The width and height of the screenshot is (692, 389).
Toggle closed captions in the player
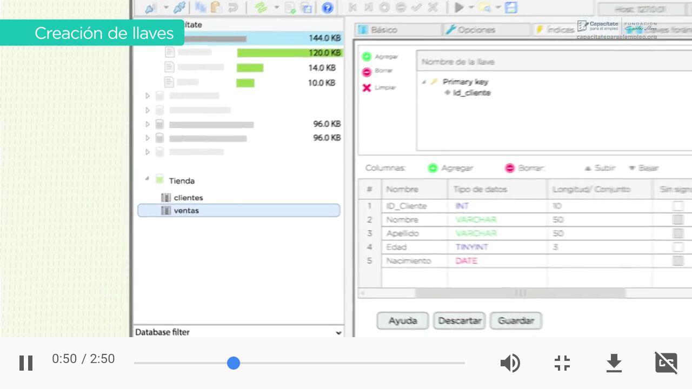[666, 363]
